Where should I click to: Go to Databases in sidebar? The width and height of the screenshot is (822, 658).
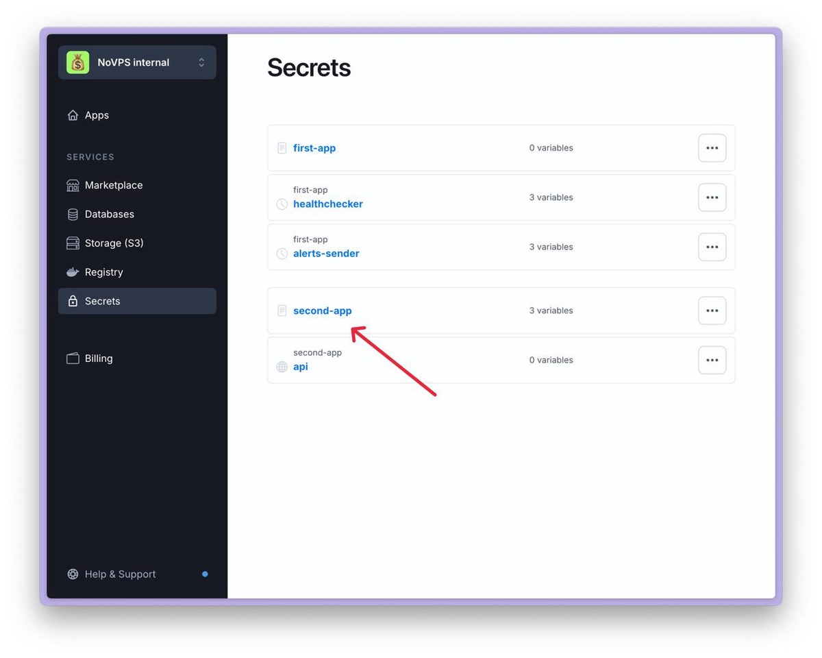[110, 215]
